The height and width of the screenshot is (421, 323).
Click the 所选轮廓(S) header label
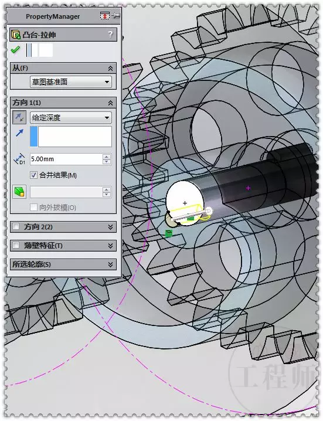point(32,264)
